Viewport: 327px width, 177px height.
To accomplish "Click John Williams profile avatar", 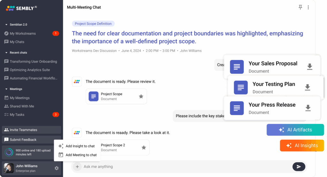I will tap(9, 168).
